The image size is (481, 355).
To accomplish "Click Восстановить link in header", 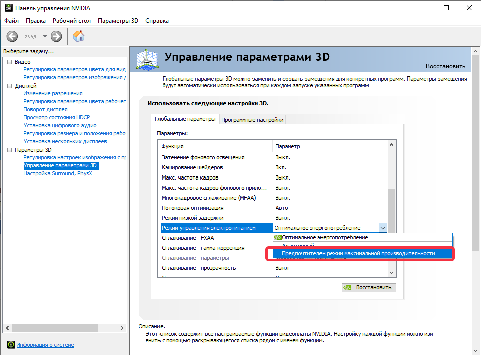I will click(445, 66).
